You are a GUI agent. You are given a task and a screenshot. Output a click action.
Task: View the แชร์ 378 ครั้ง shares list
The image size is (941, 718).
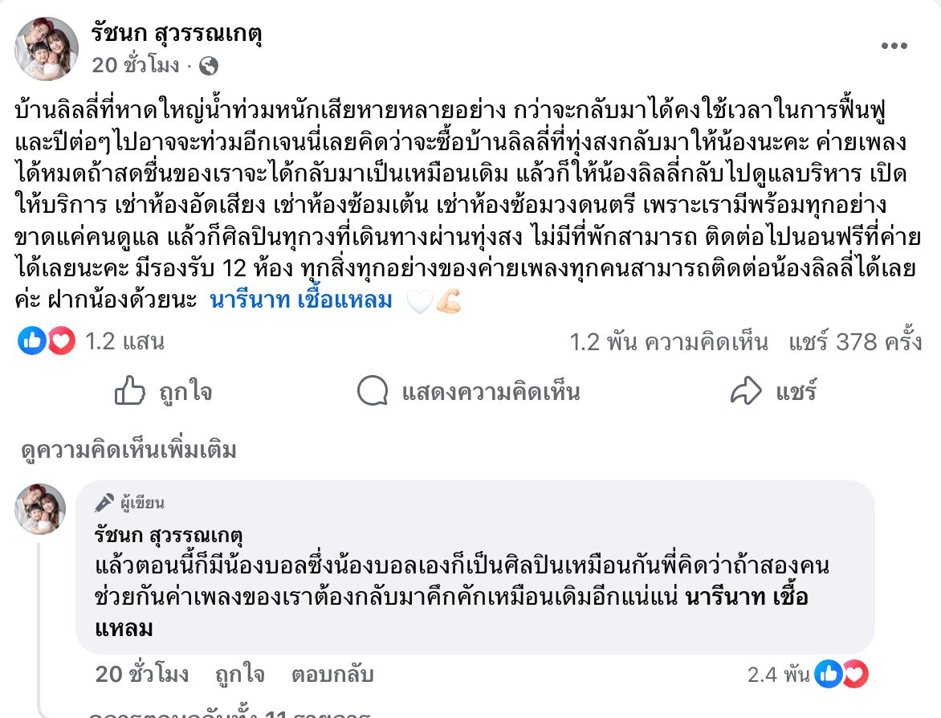854,343
